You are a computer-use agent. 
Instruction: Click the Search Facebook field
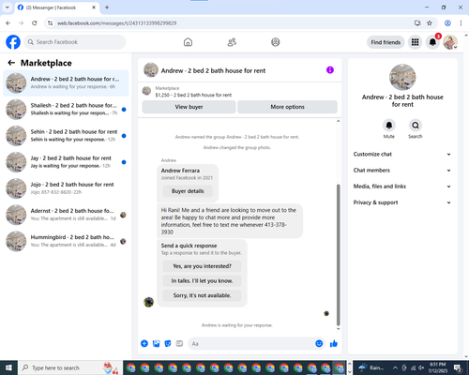pos(75,42)
